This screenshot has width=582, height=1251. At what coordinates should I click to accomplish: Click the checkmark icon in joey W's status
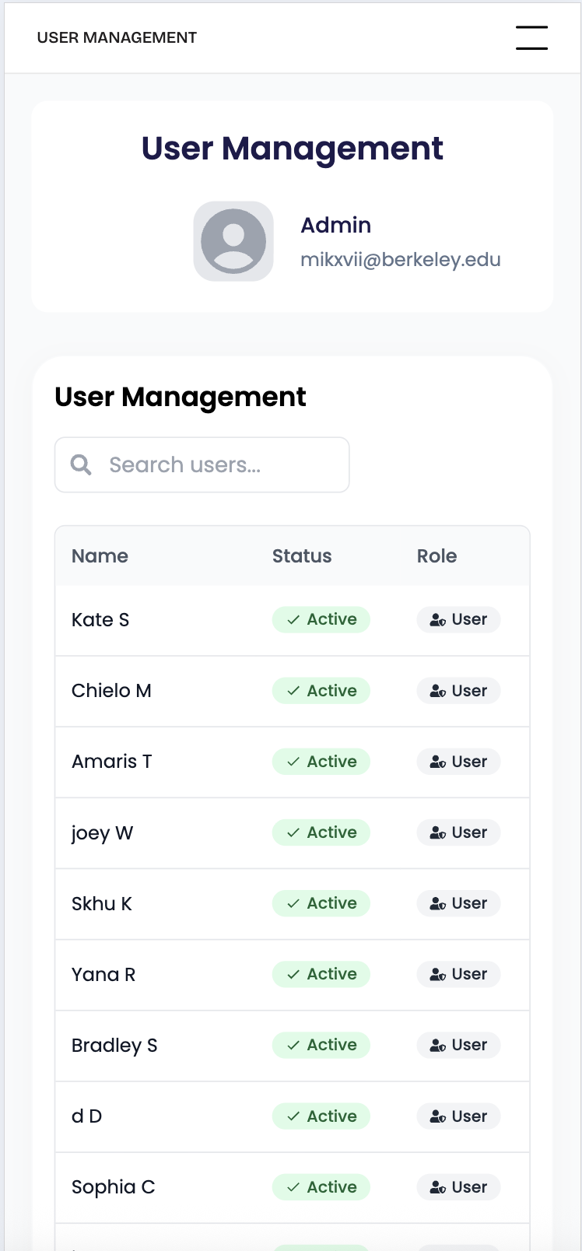click(x=293, y=832)
